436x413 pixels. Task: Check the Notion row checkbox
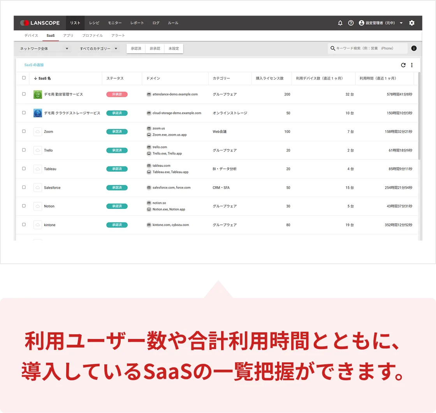tap(24, 206)
